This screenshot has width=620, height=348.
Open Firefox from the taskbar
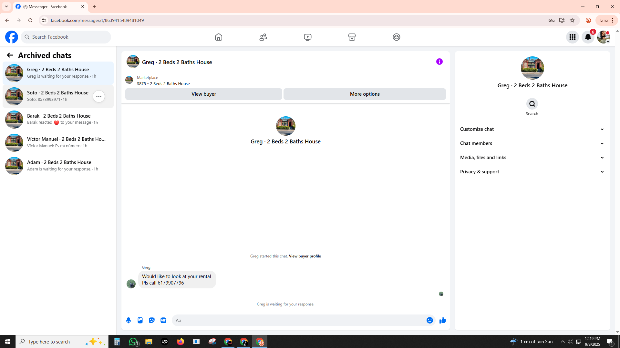(180, 342)
